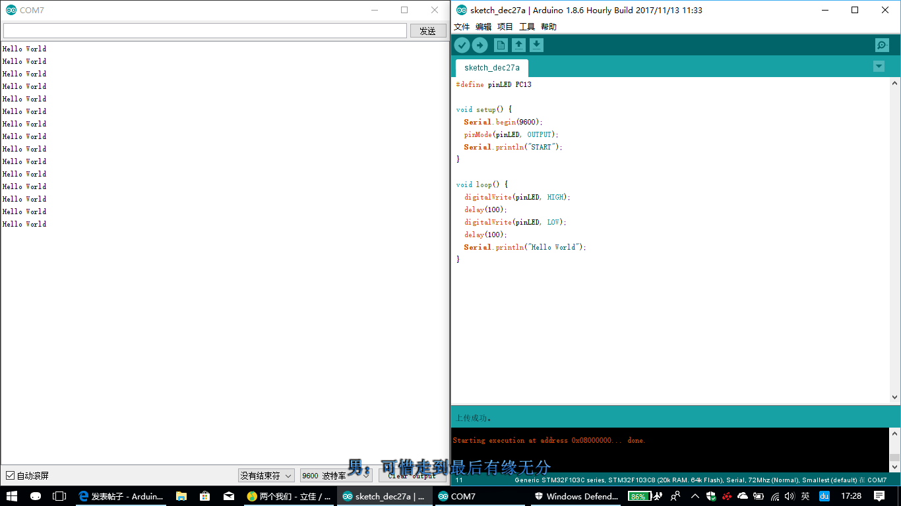Click the '#define pinLED PC13' code line
The width and height of the screenshot is (901, 506).
tap(493, 84)
